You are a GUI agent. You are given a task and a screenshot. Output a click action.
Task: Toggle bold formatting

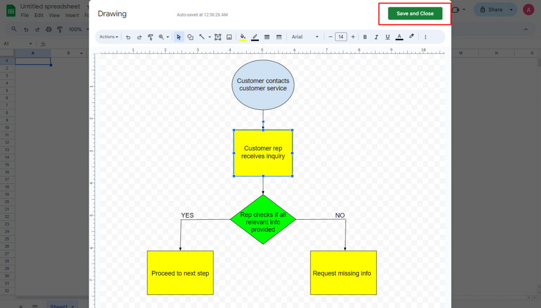pyautogui.click(x=365, y=37)
